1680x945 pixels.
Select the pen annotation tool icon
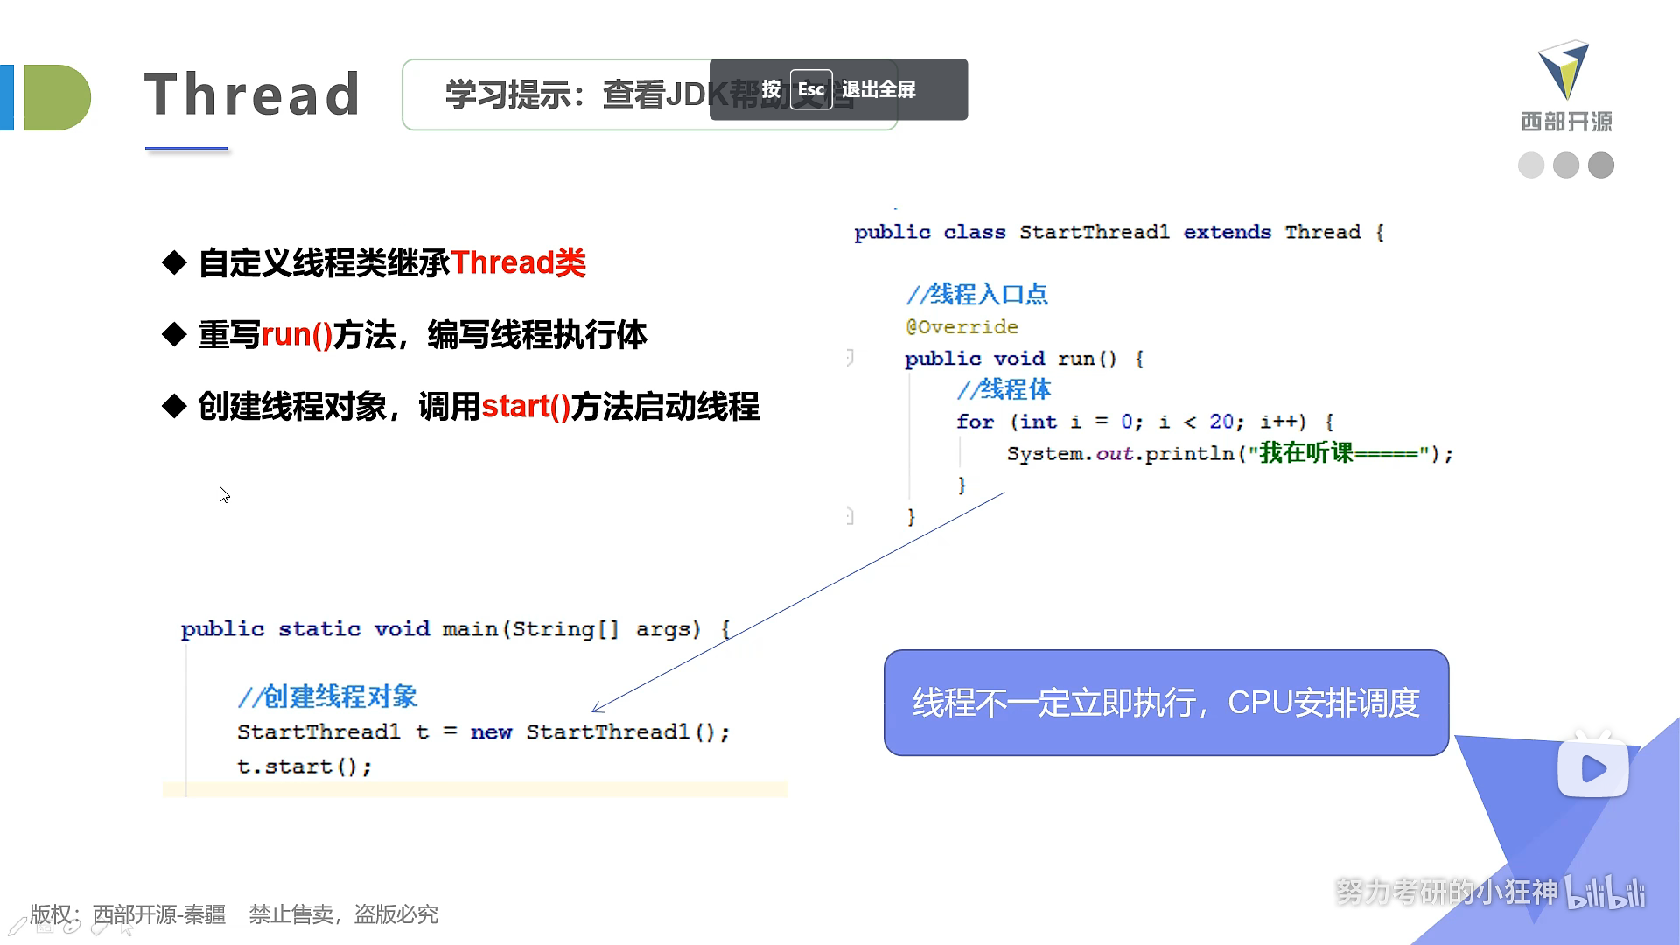[x=17, y=927]
